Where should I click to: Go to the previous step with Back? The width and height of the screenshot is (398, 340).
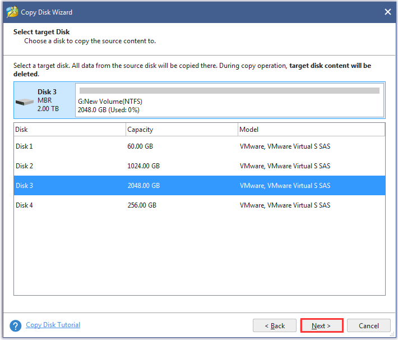[275, 325]
